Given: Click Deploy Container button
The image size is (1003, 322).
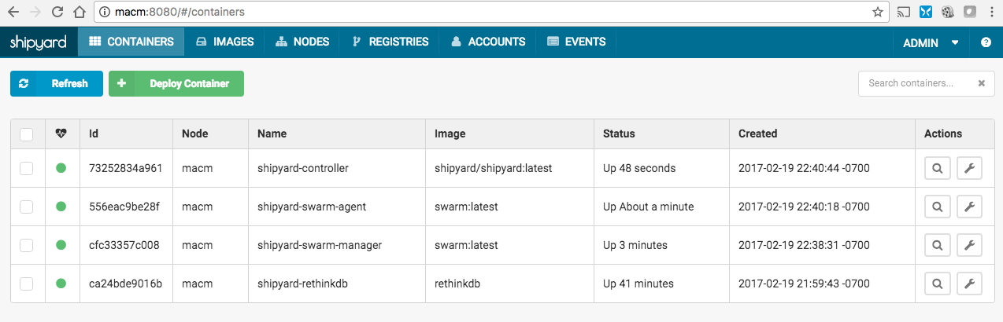Looking at the screenshot, I should [176, 83].
